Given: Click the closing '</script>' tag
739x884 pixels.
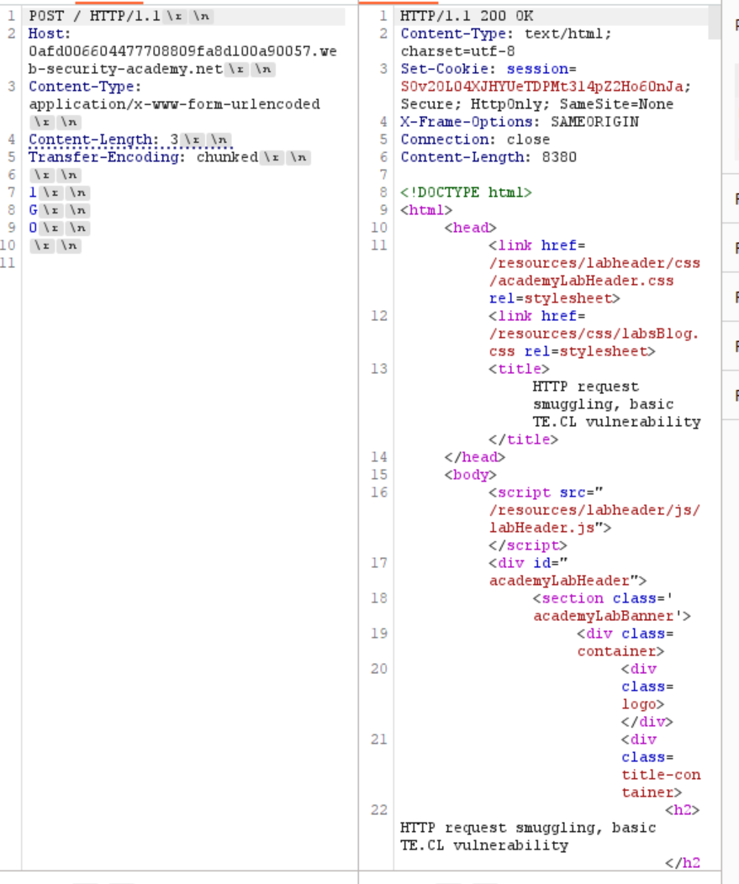Looking at the screenshot, I should (528, 545).
